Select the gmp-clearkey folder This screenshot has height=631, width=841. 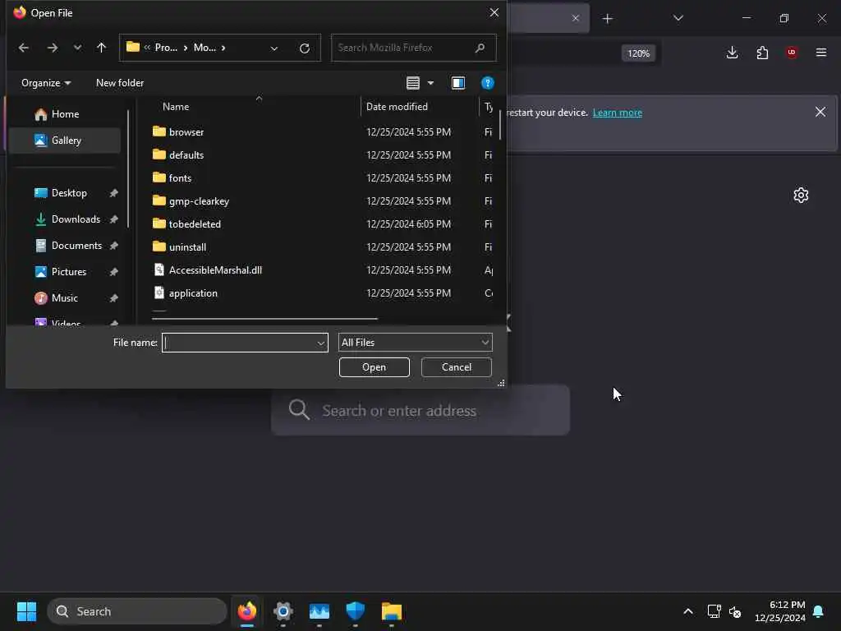[199, 201]
